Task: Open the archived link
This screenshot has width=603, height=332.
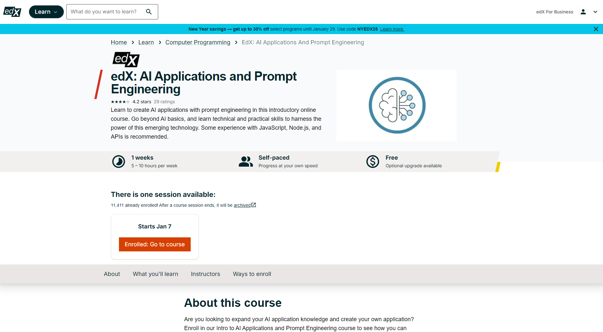Action: click(245, 205)
